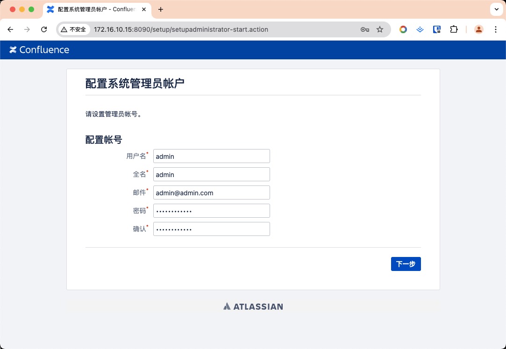Open the user profile avatar
506x349 pixels.
[479, 29]
